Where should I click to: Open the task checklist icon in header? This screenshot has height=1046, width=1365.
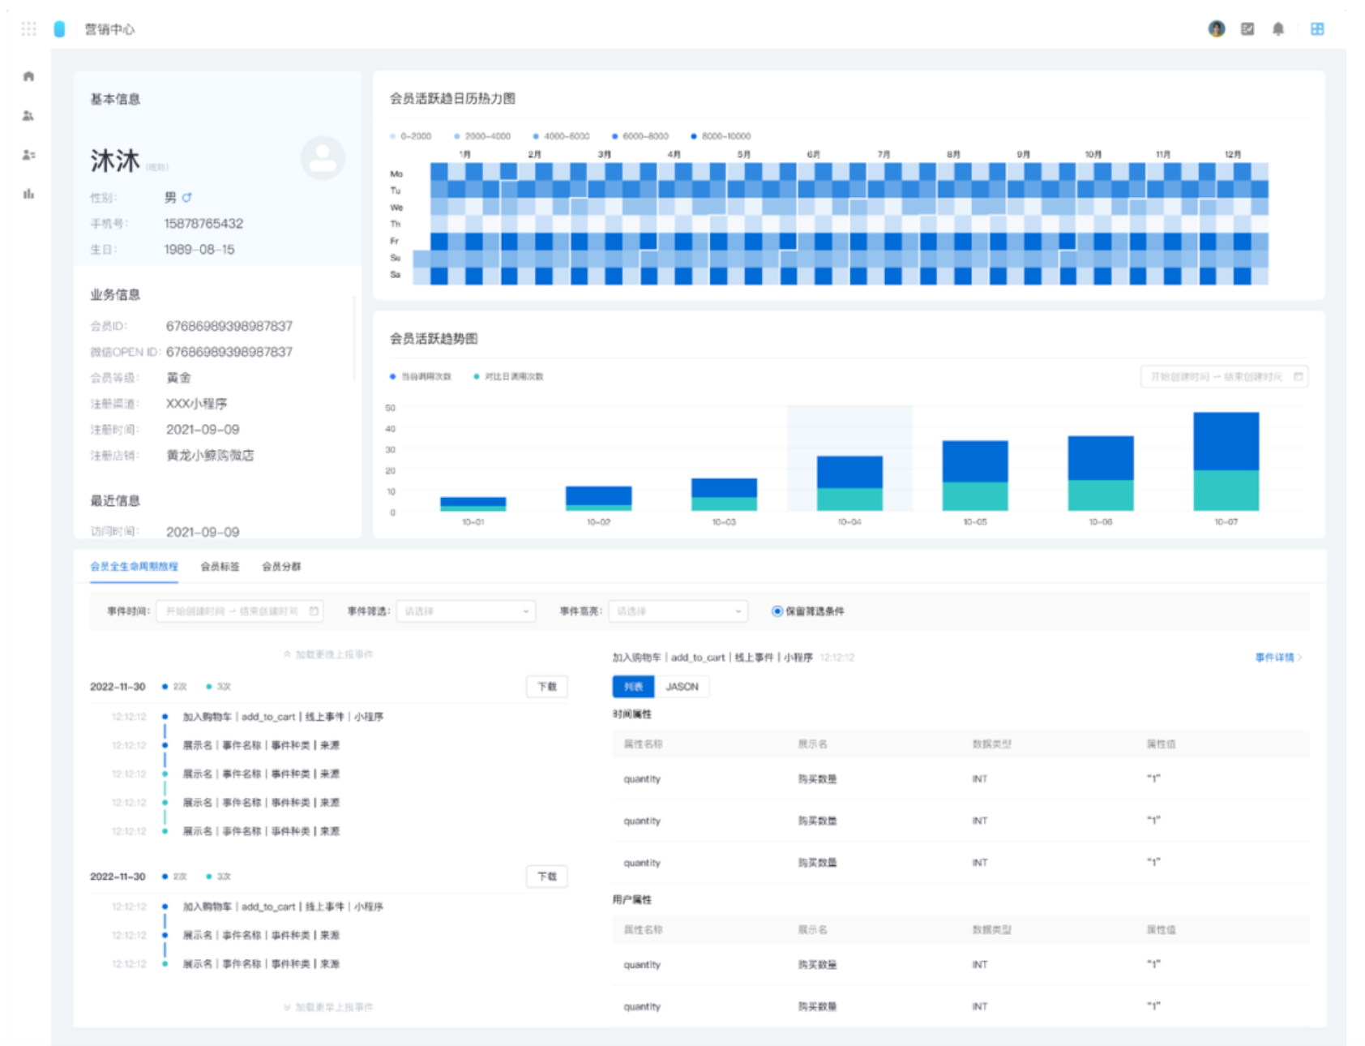pos(1247,29)
